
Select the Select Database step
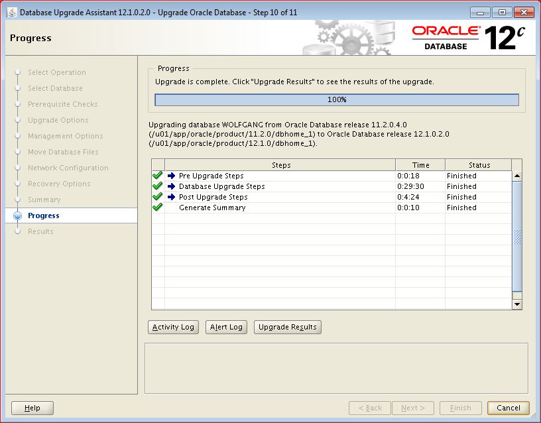point(55,88)
